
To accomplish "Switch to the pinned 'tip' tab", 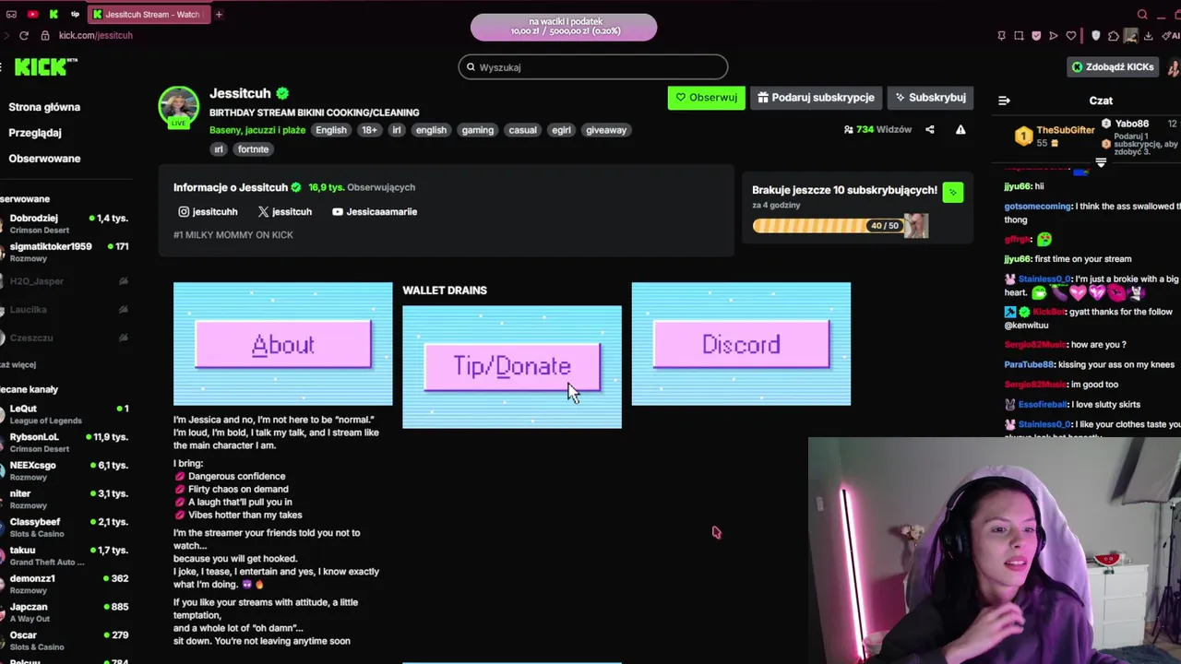I will (x=76, y=14).
